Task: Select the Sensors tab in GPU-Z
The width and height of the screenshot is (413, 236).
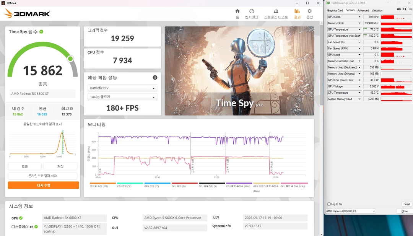Action: point(350,10)
